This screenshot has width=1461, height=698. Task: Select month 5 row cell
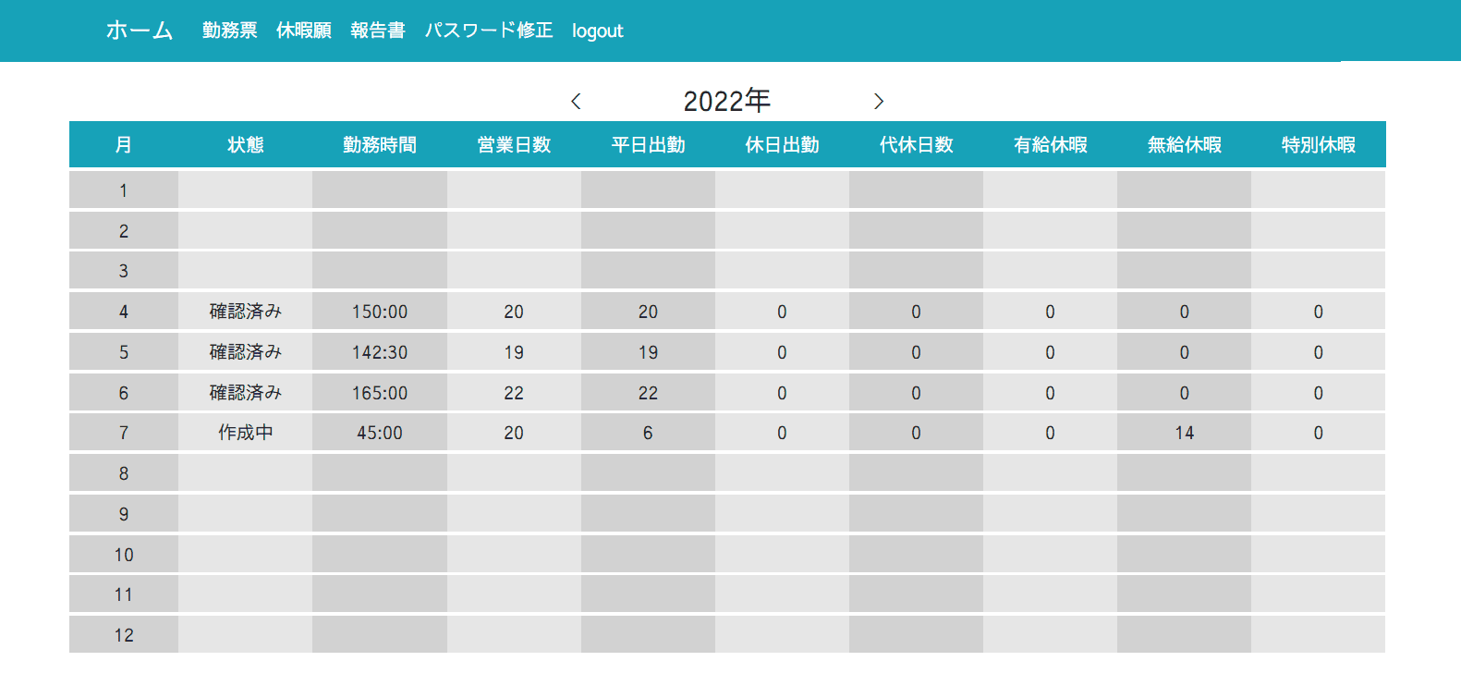[x=124, y=351]
